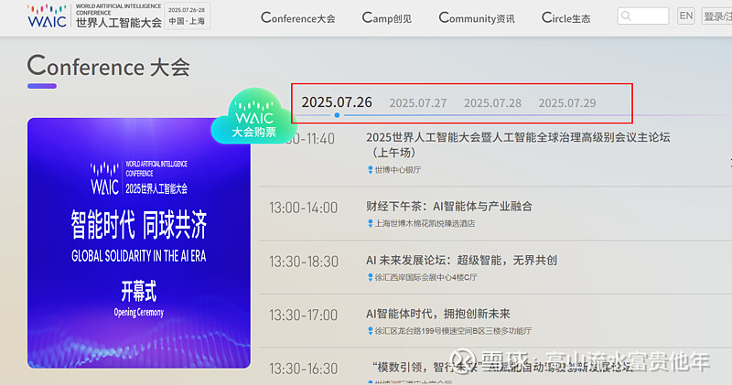Switch to the 2025.07.29 date tab
732x385 pixels.
click(567, 103)
